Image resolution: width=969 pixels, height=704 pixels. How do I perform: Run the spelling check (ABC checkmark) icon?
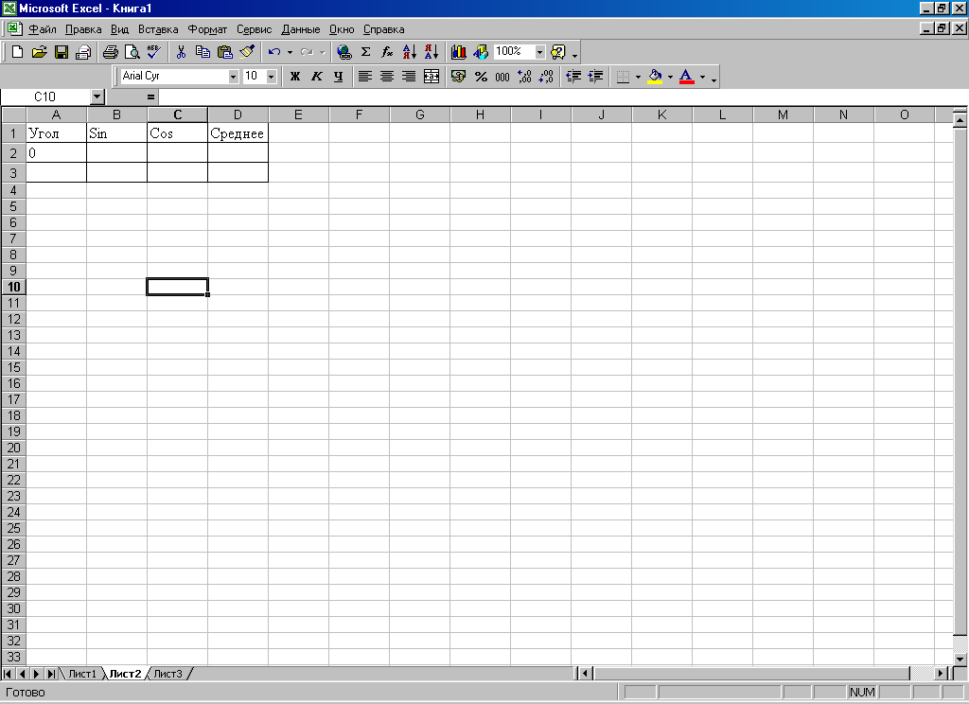tap(154, 52)
